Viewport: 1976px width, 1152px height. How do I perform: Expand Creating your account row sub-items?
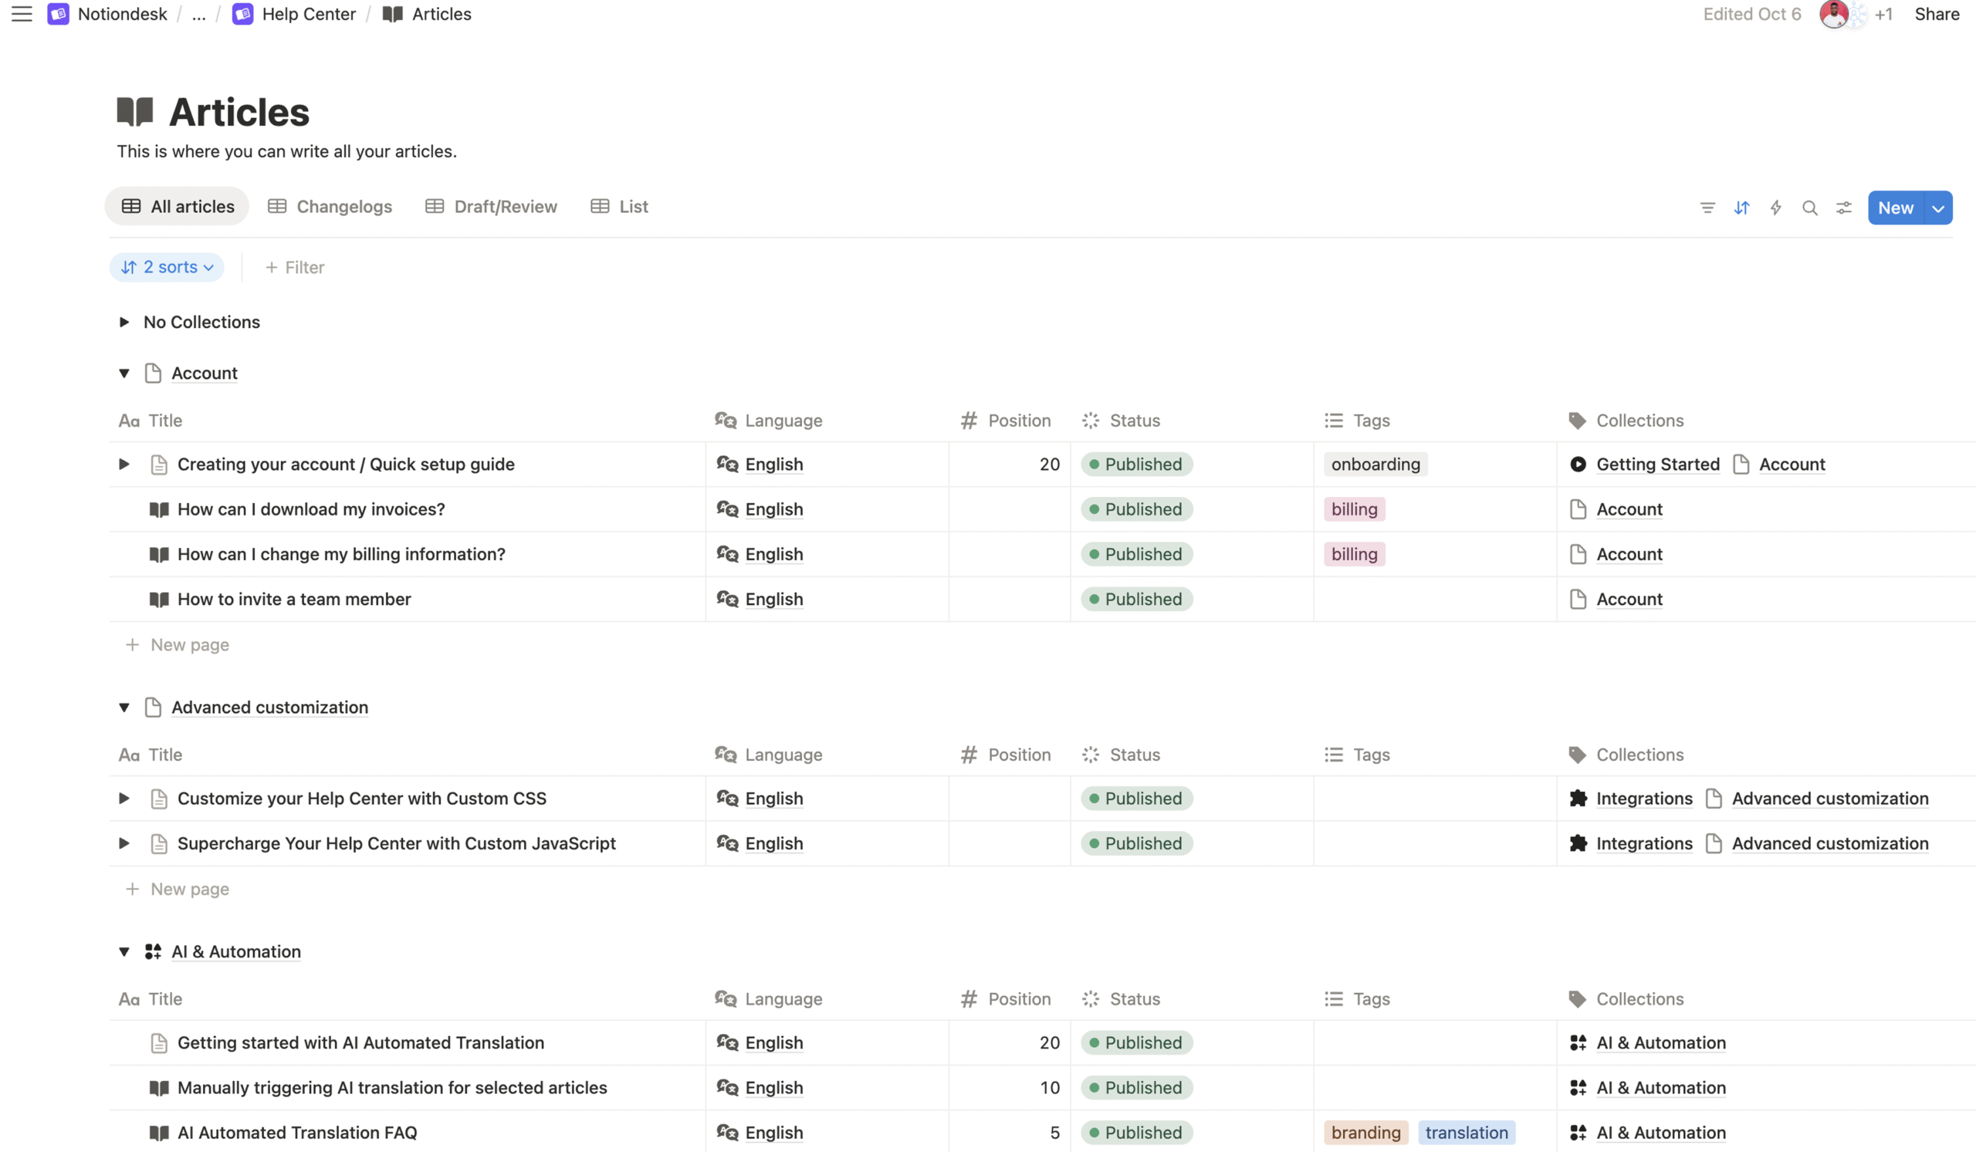[124, 464]
